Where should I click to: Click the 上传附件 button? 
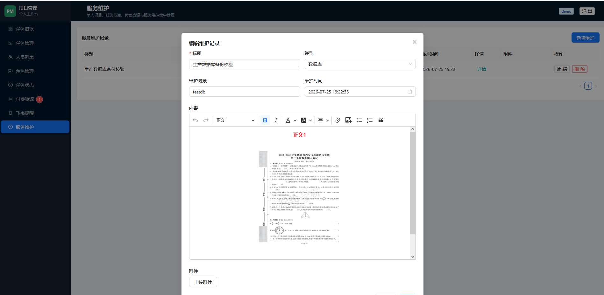tap(203, 282)
